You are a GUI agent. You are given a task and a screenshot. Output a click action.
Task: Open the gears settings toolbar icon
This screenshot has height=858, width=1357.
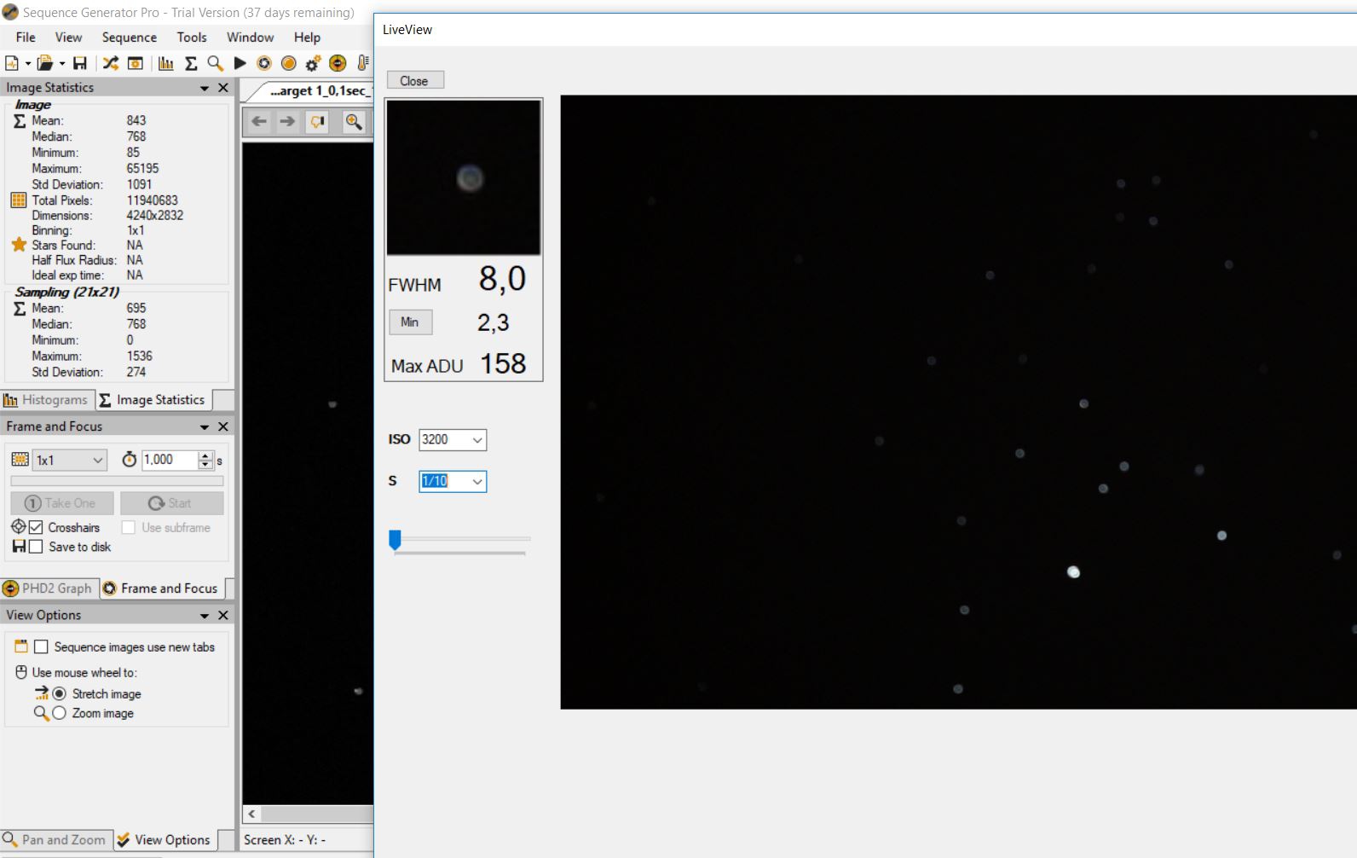(313, 63)
